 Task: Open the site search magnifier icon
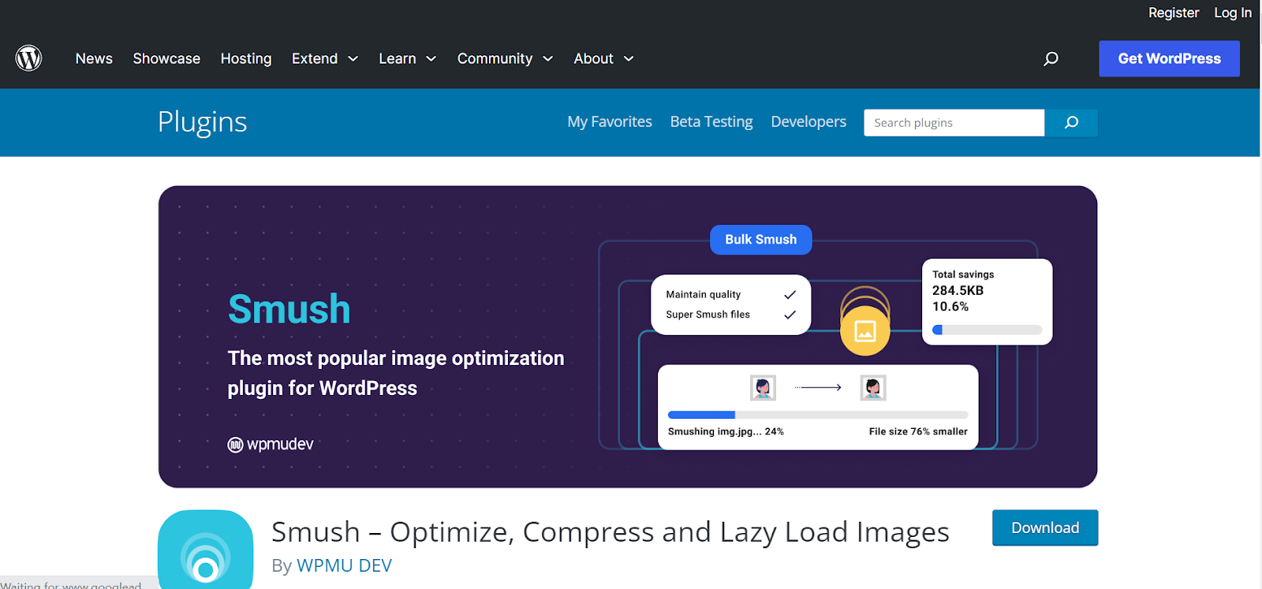1051,58
